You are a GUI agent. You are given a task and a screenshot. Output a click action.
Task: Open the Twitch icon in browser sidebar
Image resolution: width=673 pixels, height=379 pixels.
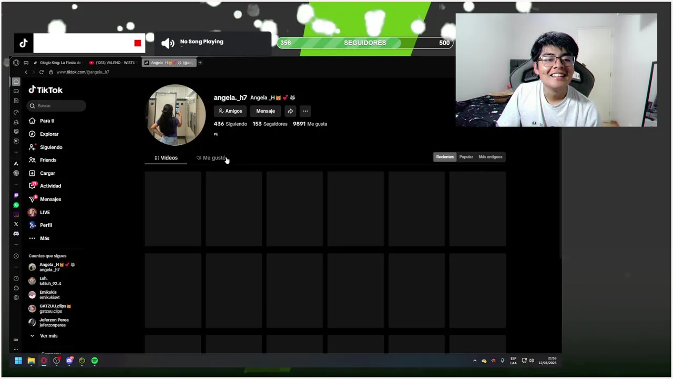coord(16,195)
